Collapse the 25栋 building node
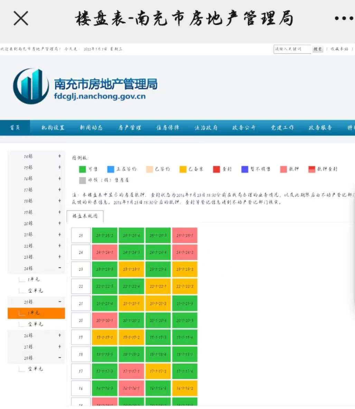Screen dimensions: 355x409 59,302
